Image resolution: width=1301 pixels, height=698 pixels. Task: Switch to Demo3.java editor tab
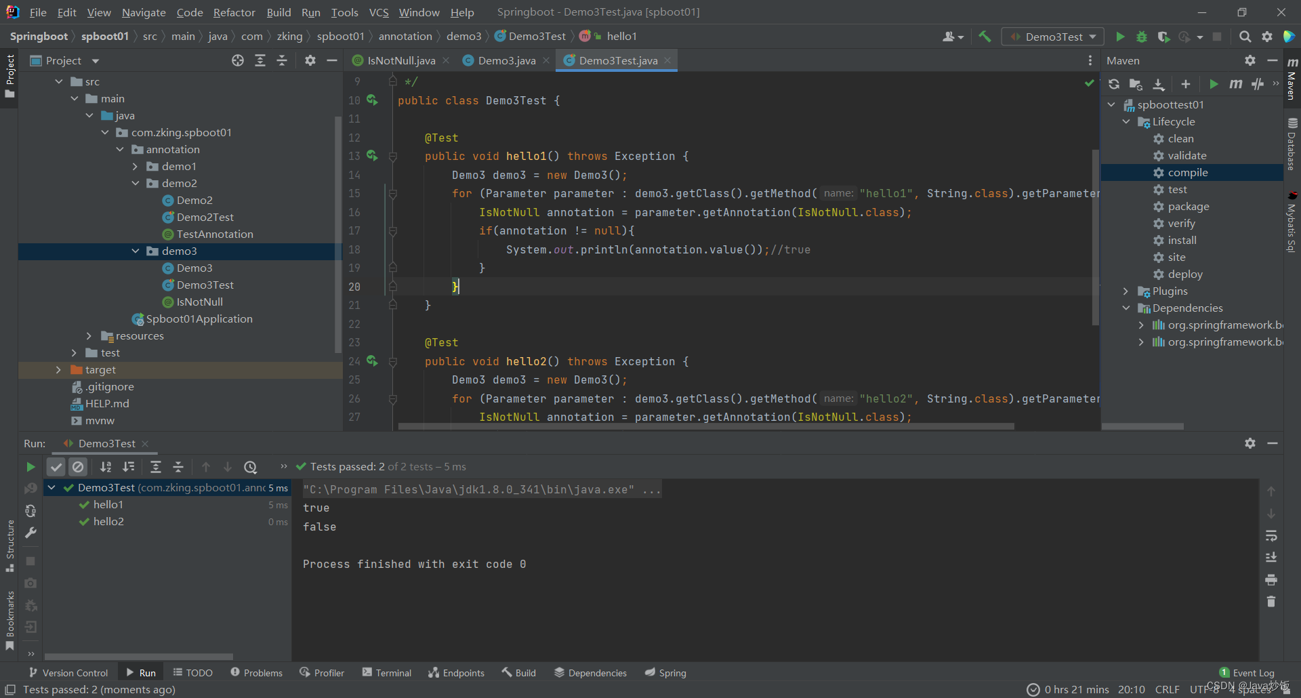(x=506, y=60)
